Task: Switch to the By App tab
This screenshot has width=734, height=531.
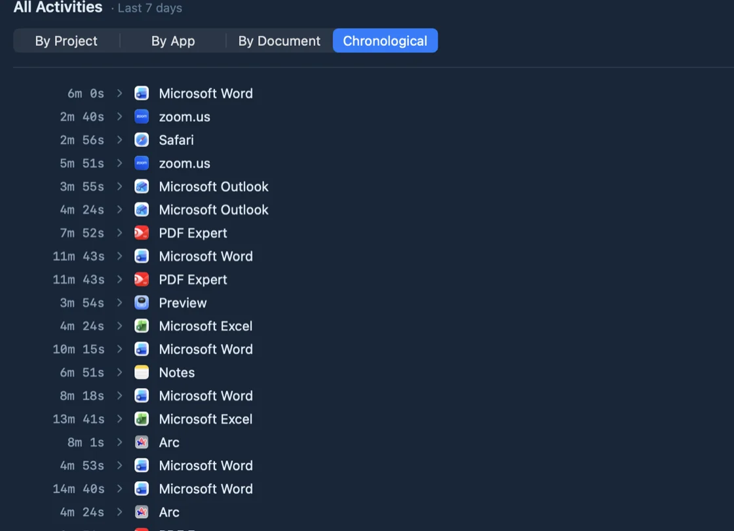Action: 173,41
